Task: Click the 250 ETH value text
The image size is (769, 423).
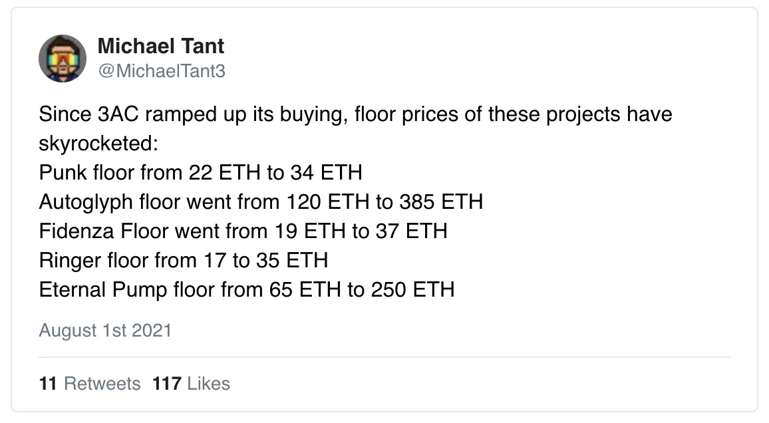Action: click(x=413, y=290)
